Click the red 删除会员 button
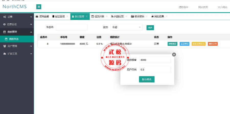 tap(213, 44)
